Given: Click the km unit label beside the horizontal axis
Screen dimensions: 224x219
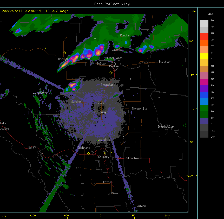Looking at the screenshot, I should pos(4,216).
